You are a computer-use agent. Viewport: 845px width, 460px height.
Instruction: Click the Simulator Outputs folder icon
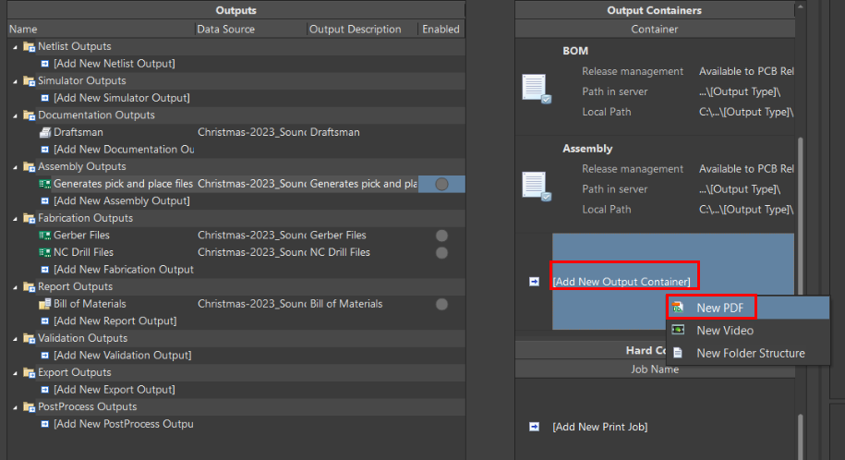[30, 81]
